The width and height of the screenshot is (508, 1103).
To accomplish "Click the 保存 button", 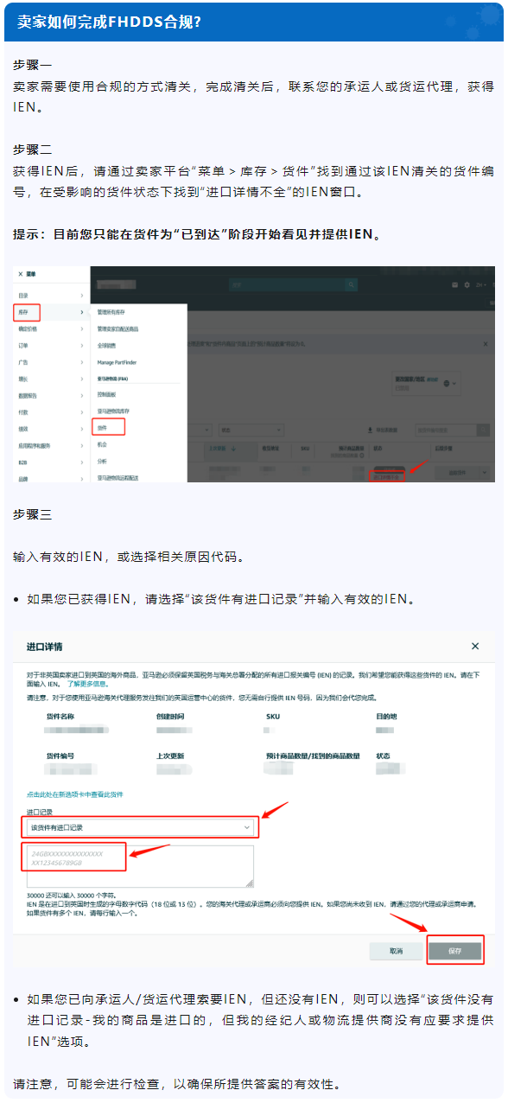I will (x=454, y=950).
